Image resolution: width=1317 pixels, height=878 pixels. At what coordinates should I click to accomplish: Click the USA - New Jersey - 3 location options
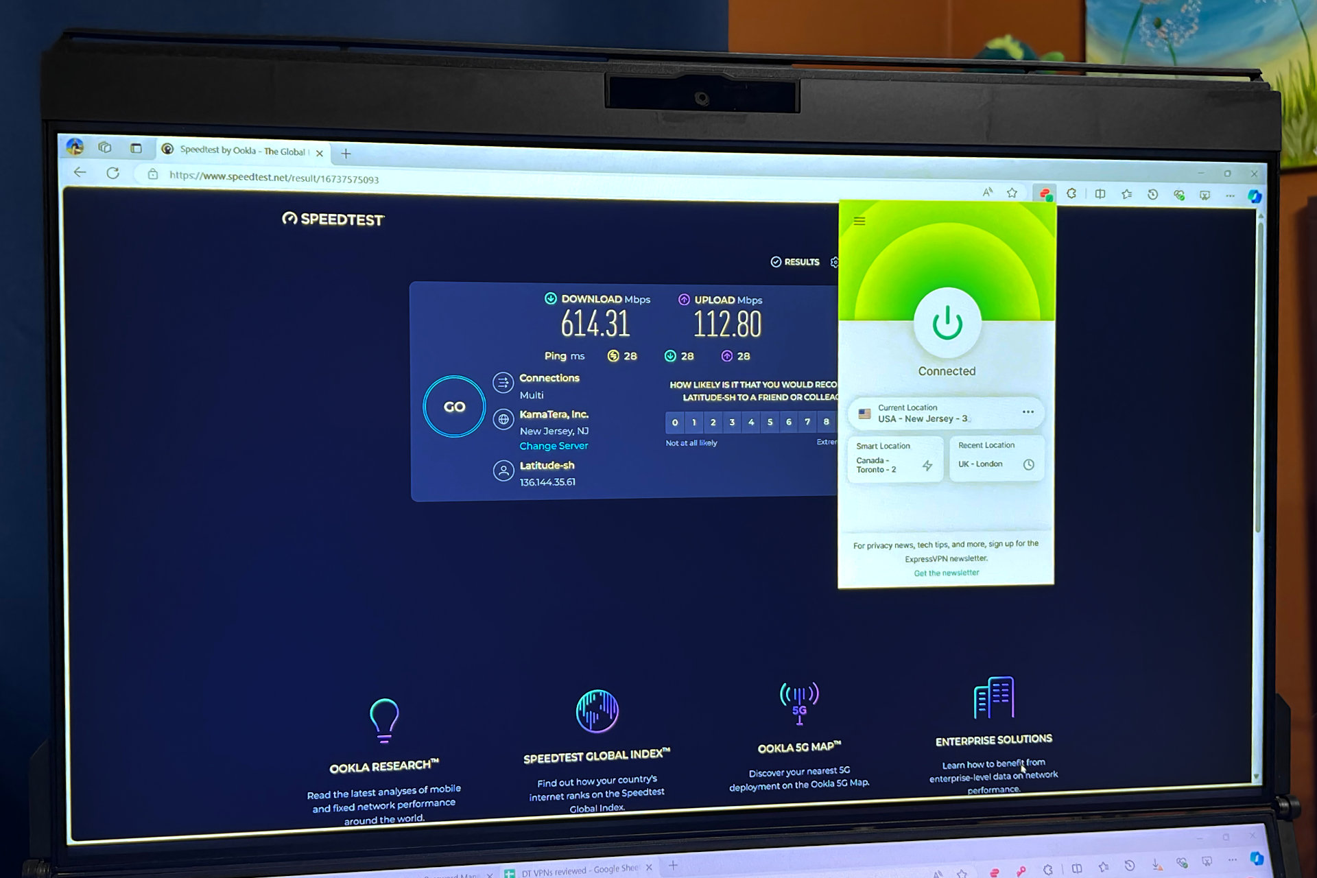point(1028,412)
